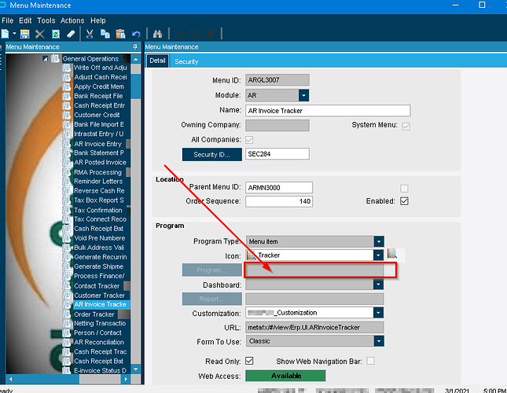Viewport: 507px width, 393px height.
Task: Click the Delete X toolbar icon
Action: [40, 34]
